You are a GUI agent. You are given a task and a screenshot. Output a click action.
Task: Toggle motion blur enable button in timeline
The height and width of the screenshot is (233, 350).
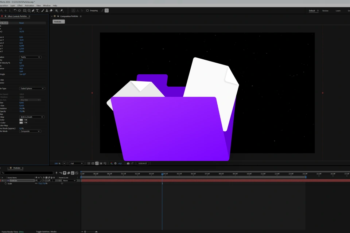(73, 173)
